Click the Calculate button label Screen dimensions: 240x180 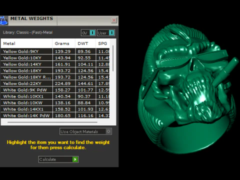point(47,159)
